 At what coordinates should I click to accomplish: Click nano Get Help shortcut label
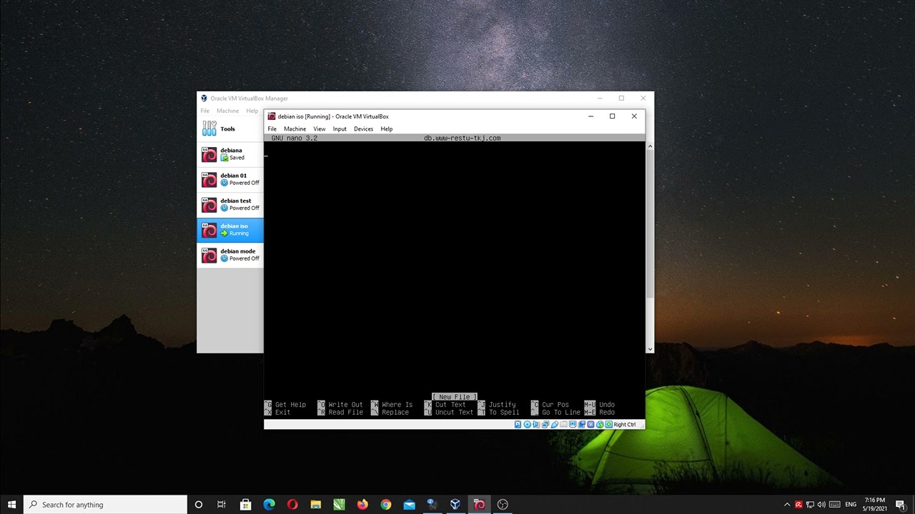[x=290, y=405]
